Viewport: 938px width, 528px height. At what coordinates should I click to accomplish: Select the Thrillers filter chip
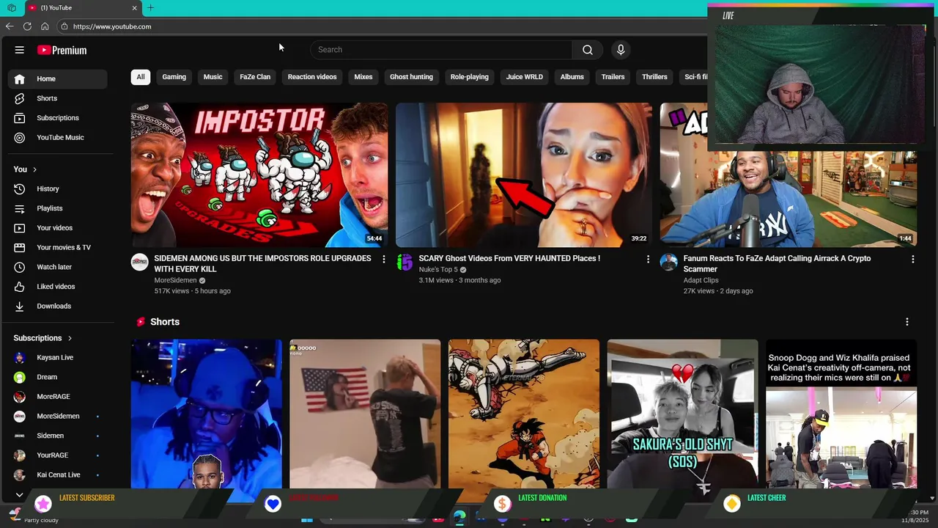point(654,77)
